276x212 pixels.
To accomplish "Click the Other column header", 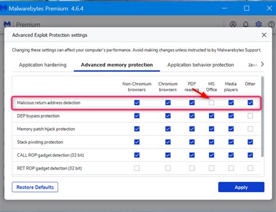I will [x=250, y=84].
